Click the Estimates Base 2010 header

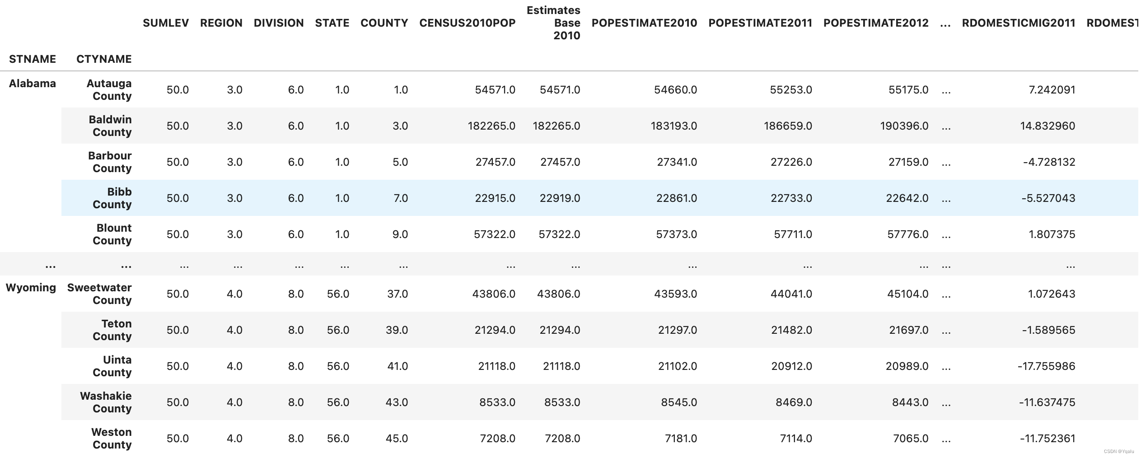(553, 23)
